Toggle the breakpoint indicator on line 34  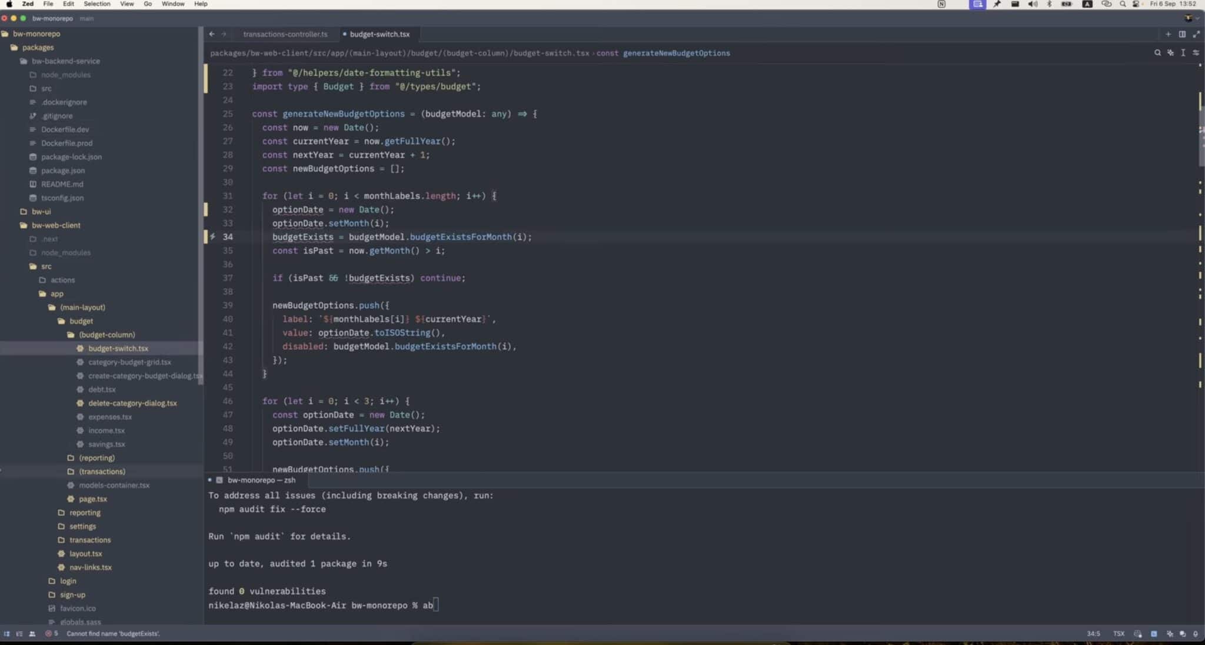(x=212, y=236)
